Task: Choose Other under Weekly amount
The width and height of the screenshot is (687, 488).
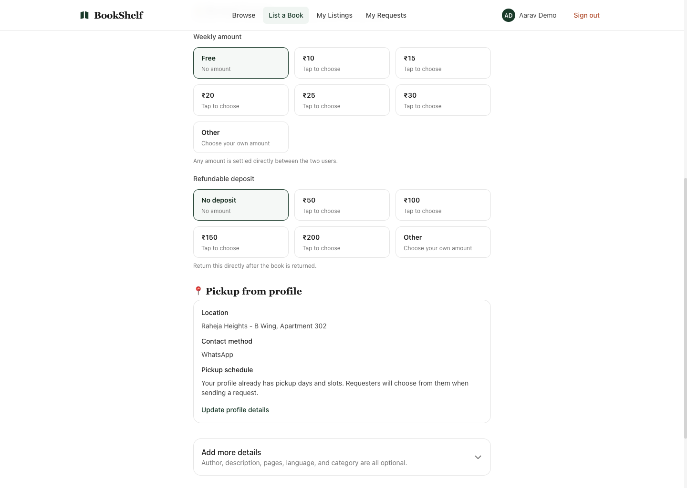Action: [240, 137]
